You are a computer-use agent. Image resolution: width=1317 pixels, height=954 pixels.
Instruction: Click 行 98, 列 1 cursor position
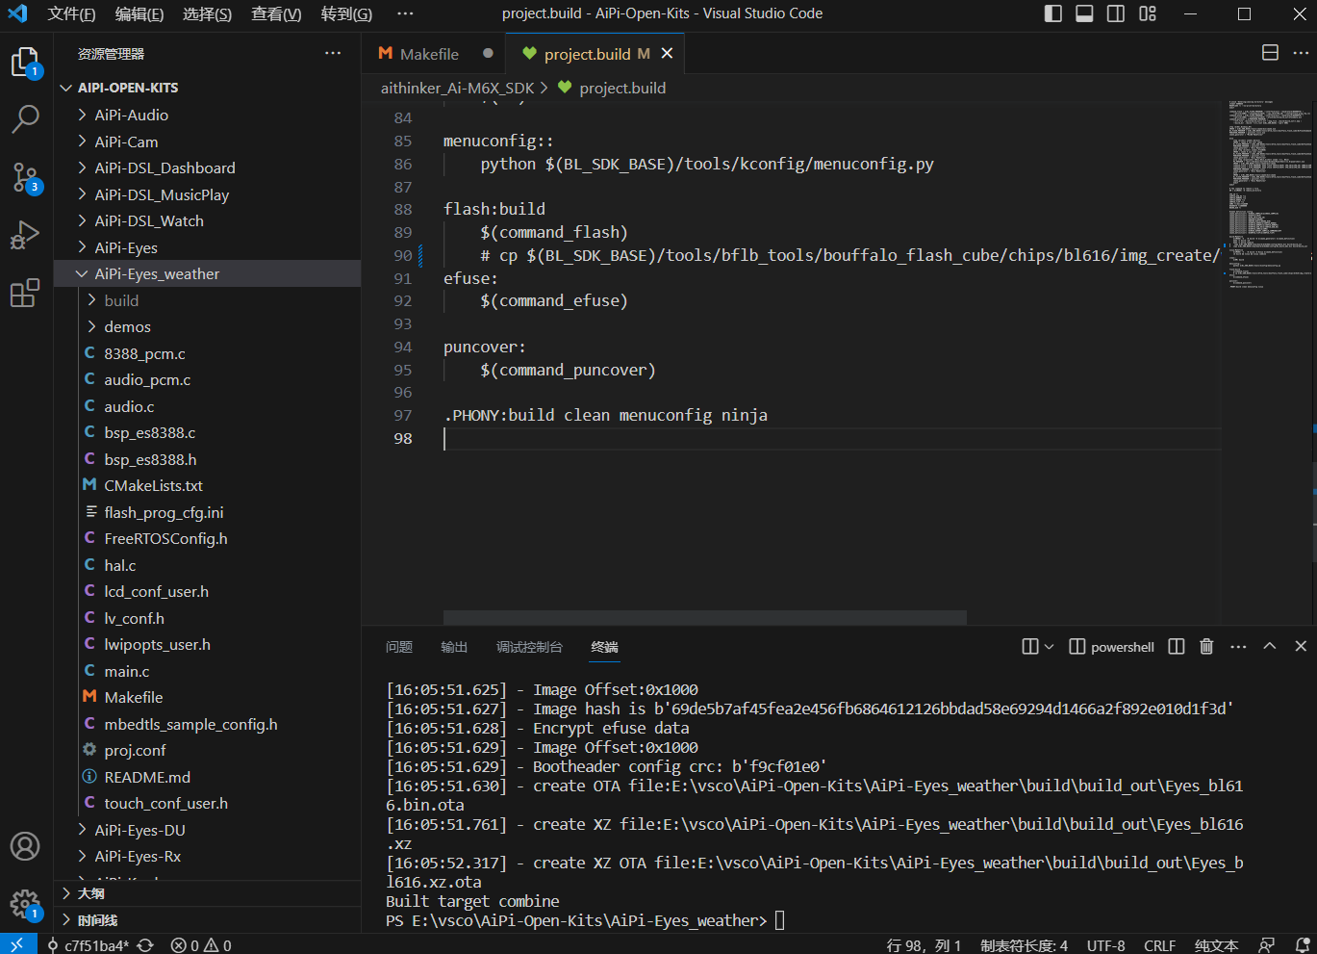coord(924,945)
